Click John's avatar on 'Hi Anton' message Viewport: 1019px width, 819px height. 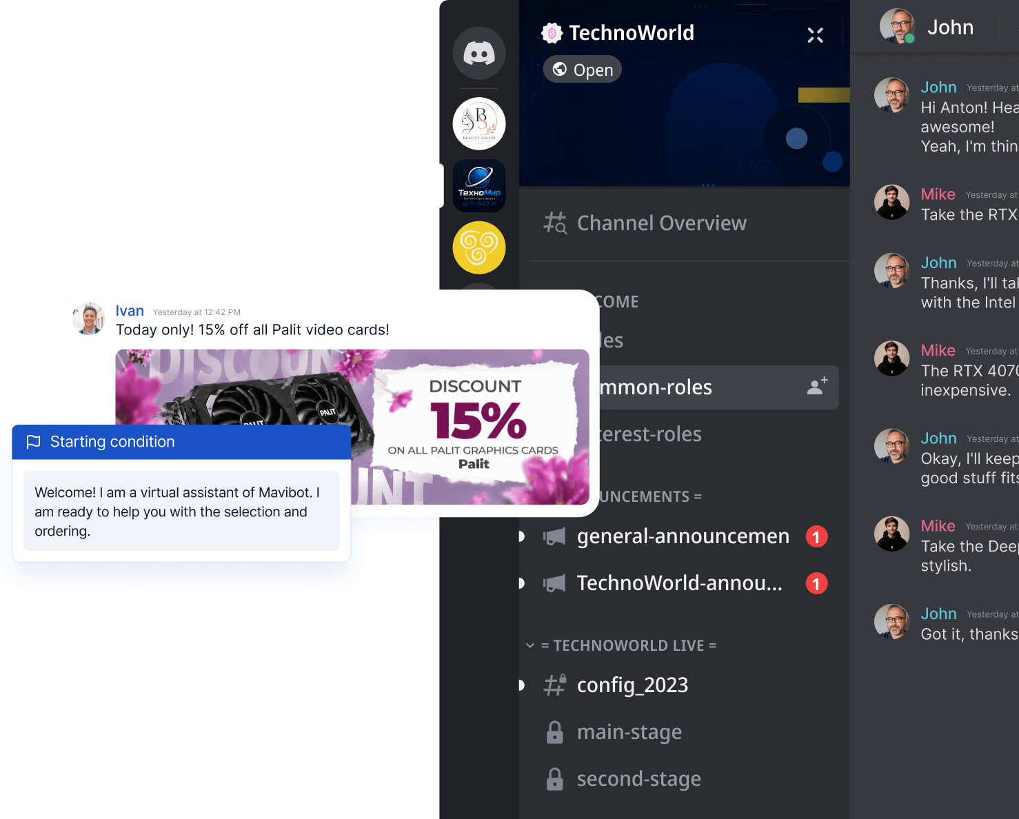[x=892, y=95]
